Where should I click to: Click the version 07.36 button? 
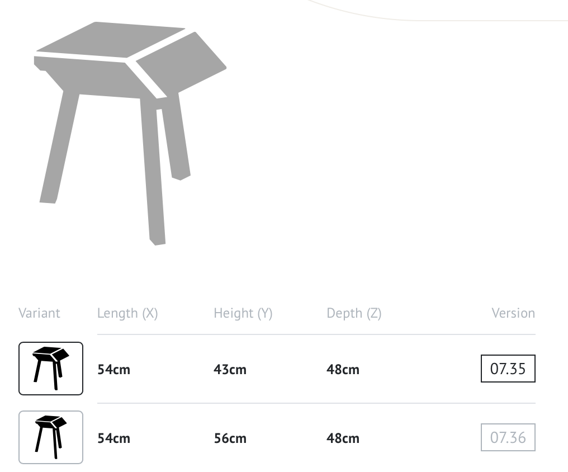point(508,437)
